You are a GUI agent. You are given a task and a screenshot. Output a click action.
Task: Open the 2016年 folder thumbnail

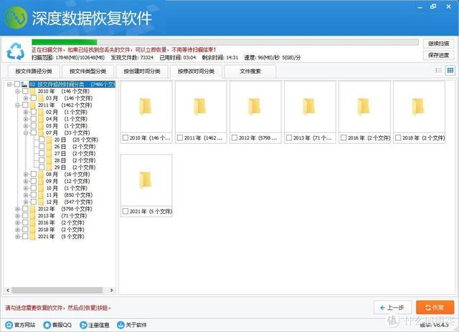(364, 107)
